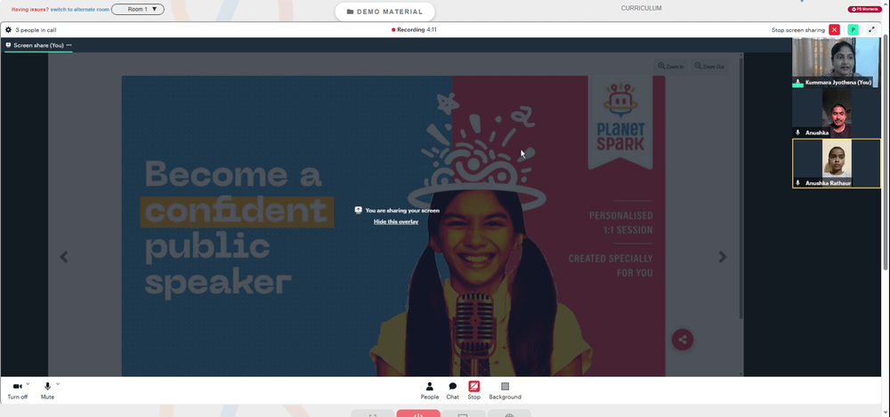Image resolution: width=890 pixels, height=417 pixels.
Task: Open the Chat panel
Action: [452, 390]
